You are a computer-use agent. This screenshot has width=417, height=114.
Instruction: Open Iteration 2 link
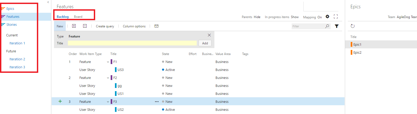tap(17, 59)
